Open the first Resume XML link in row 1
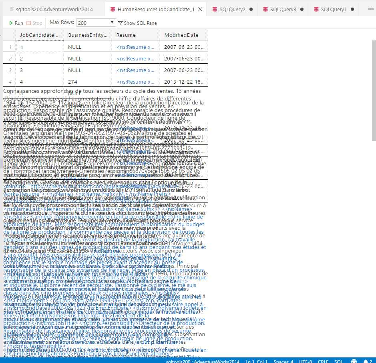376x363 pixels. (137, 47)
